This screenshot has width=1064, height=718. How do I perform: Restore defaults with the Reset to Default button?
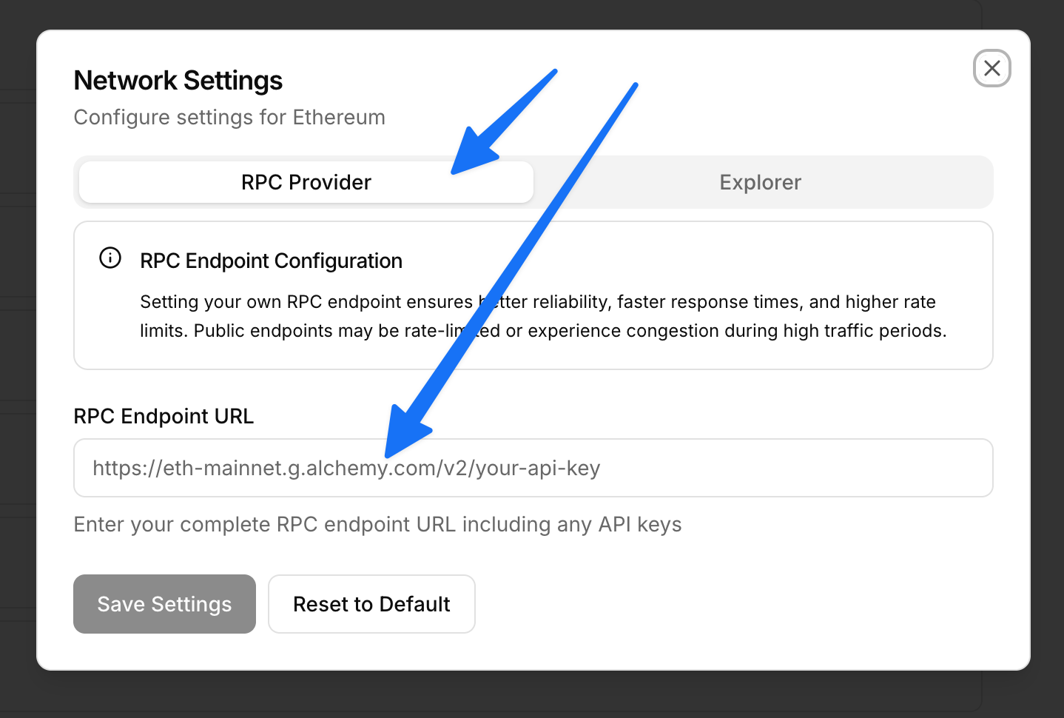(x=371, y=604)
